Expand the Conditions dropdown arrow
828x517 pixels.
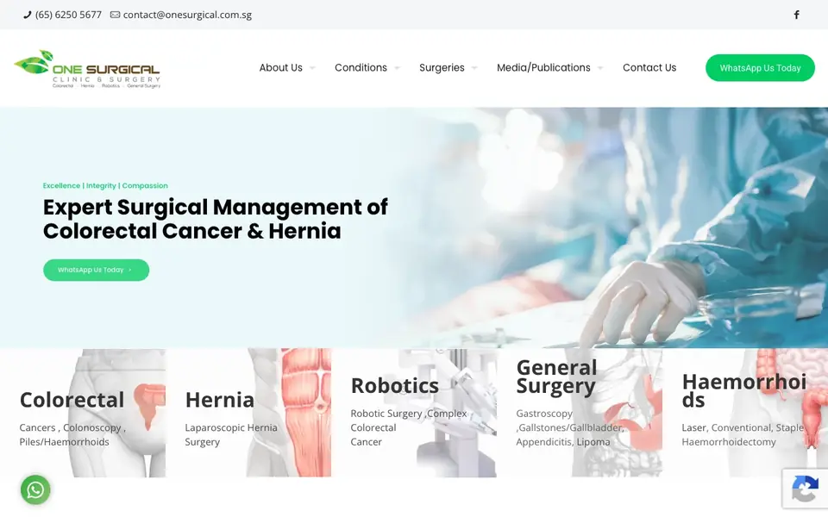coord(397,68)
